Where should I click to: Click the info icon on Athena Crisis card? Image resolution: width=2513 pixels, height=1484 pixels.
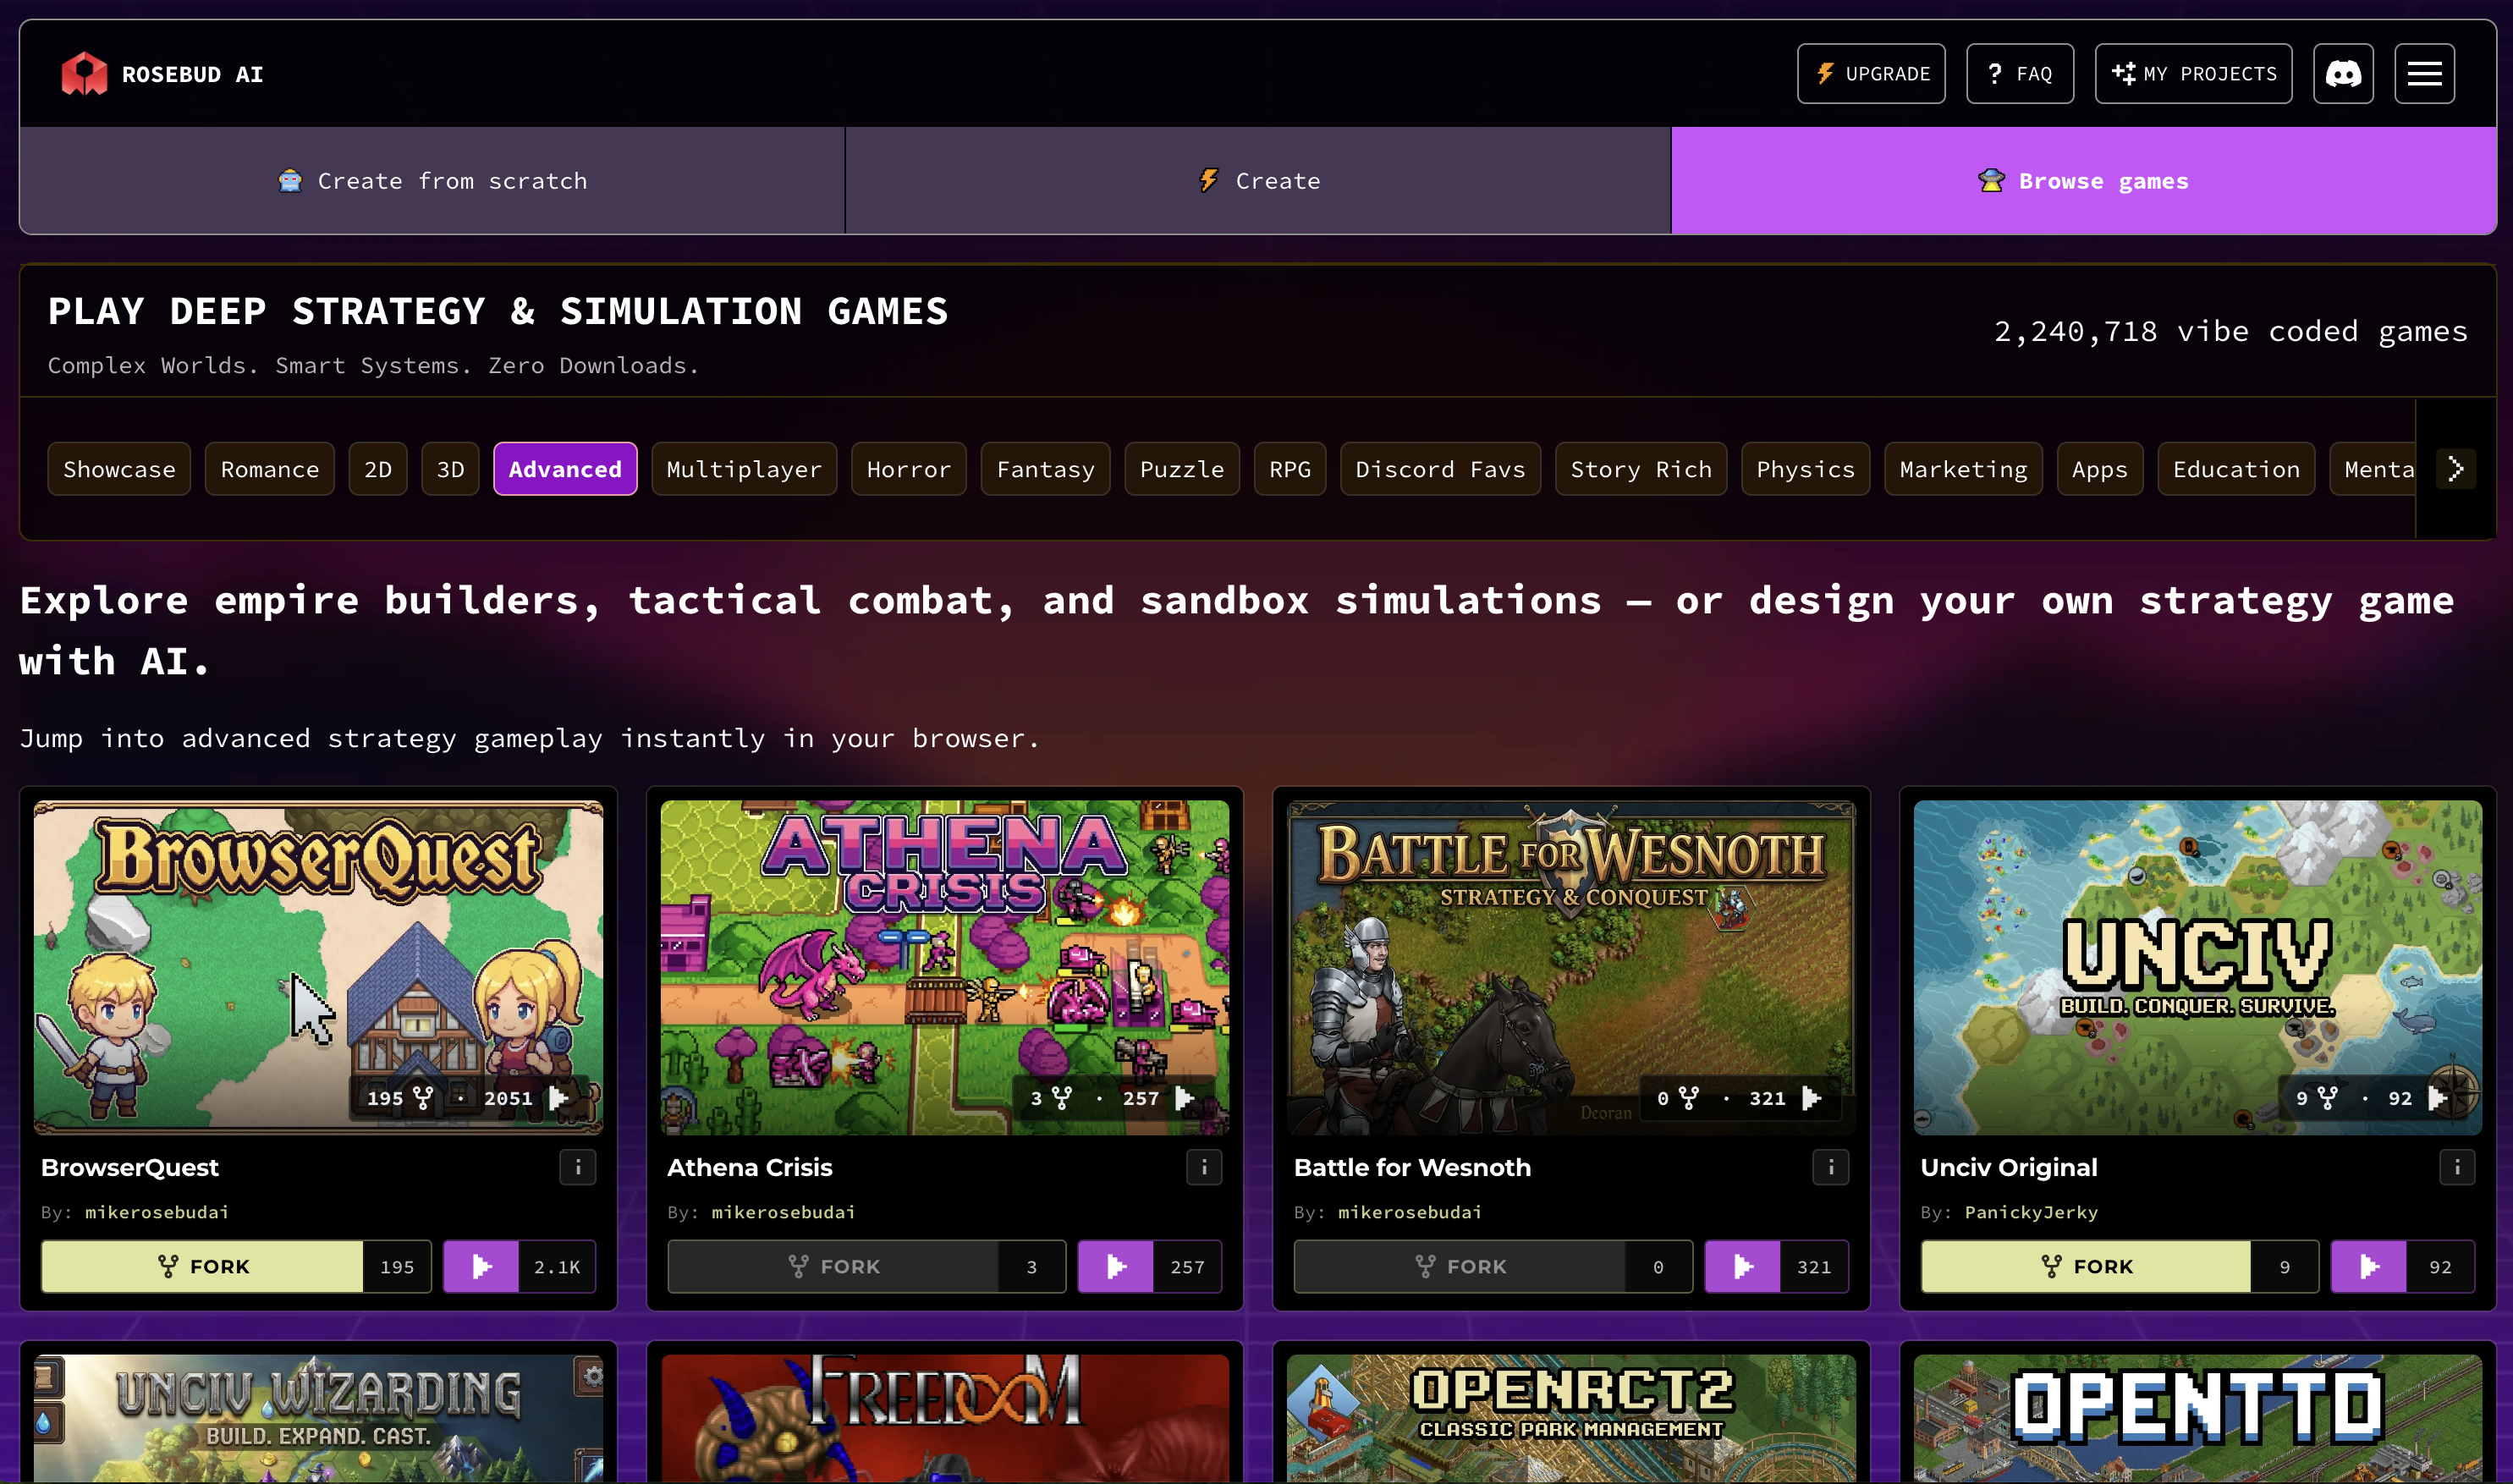(x=1204, y=1166)
